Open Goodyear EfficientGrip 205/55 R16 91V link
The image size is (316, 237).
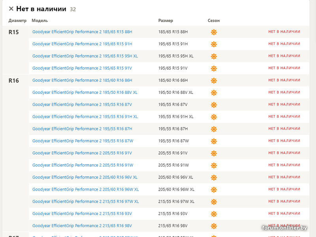(82, 153)
